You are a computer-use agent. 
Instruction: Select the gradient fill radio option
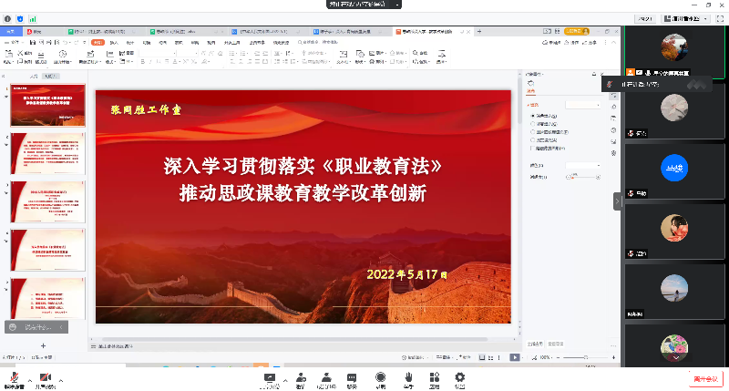[532, 124]
